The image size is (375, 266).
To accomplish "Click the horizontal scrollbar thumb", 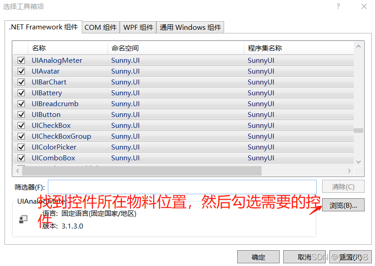I will tap(142, 171).
